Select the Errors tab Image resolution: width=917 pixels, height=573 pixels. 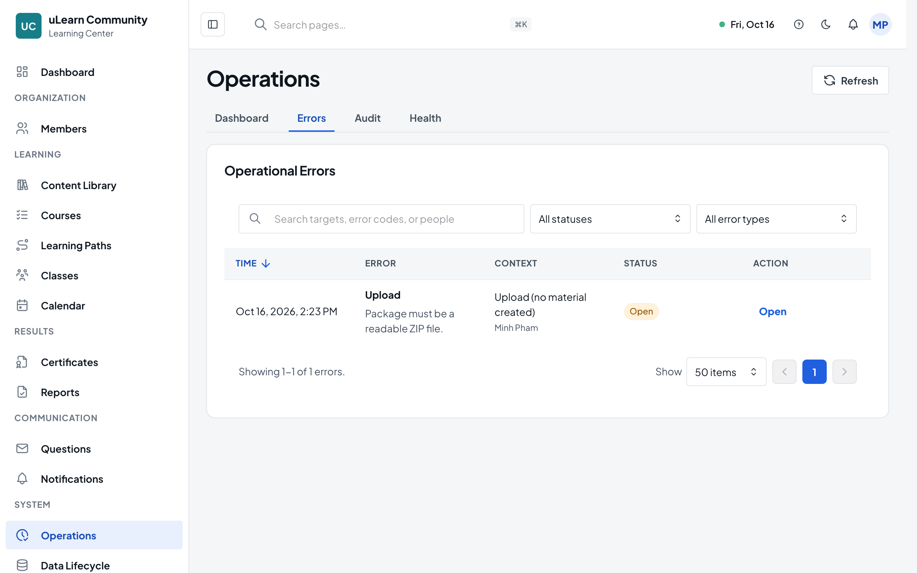(312, 118)
